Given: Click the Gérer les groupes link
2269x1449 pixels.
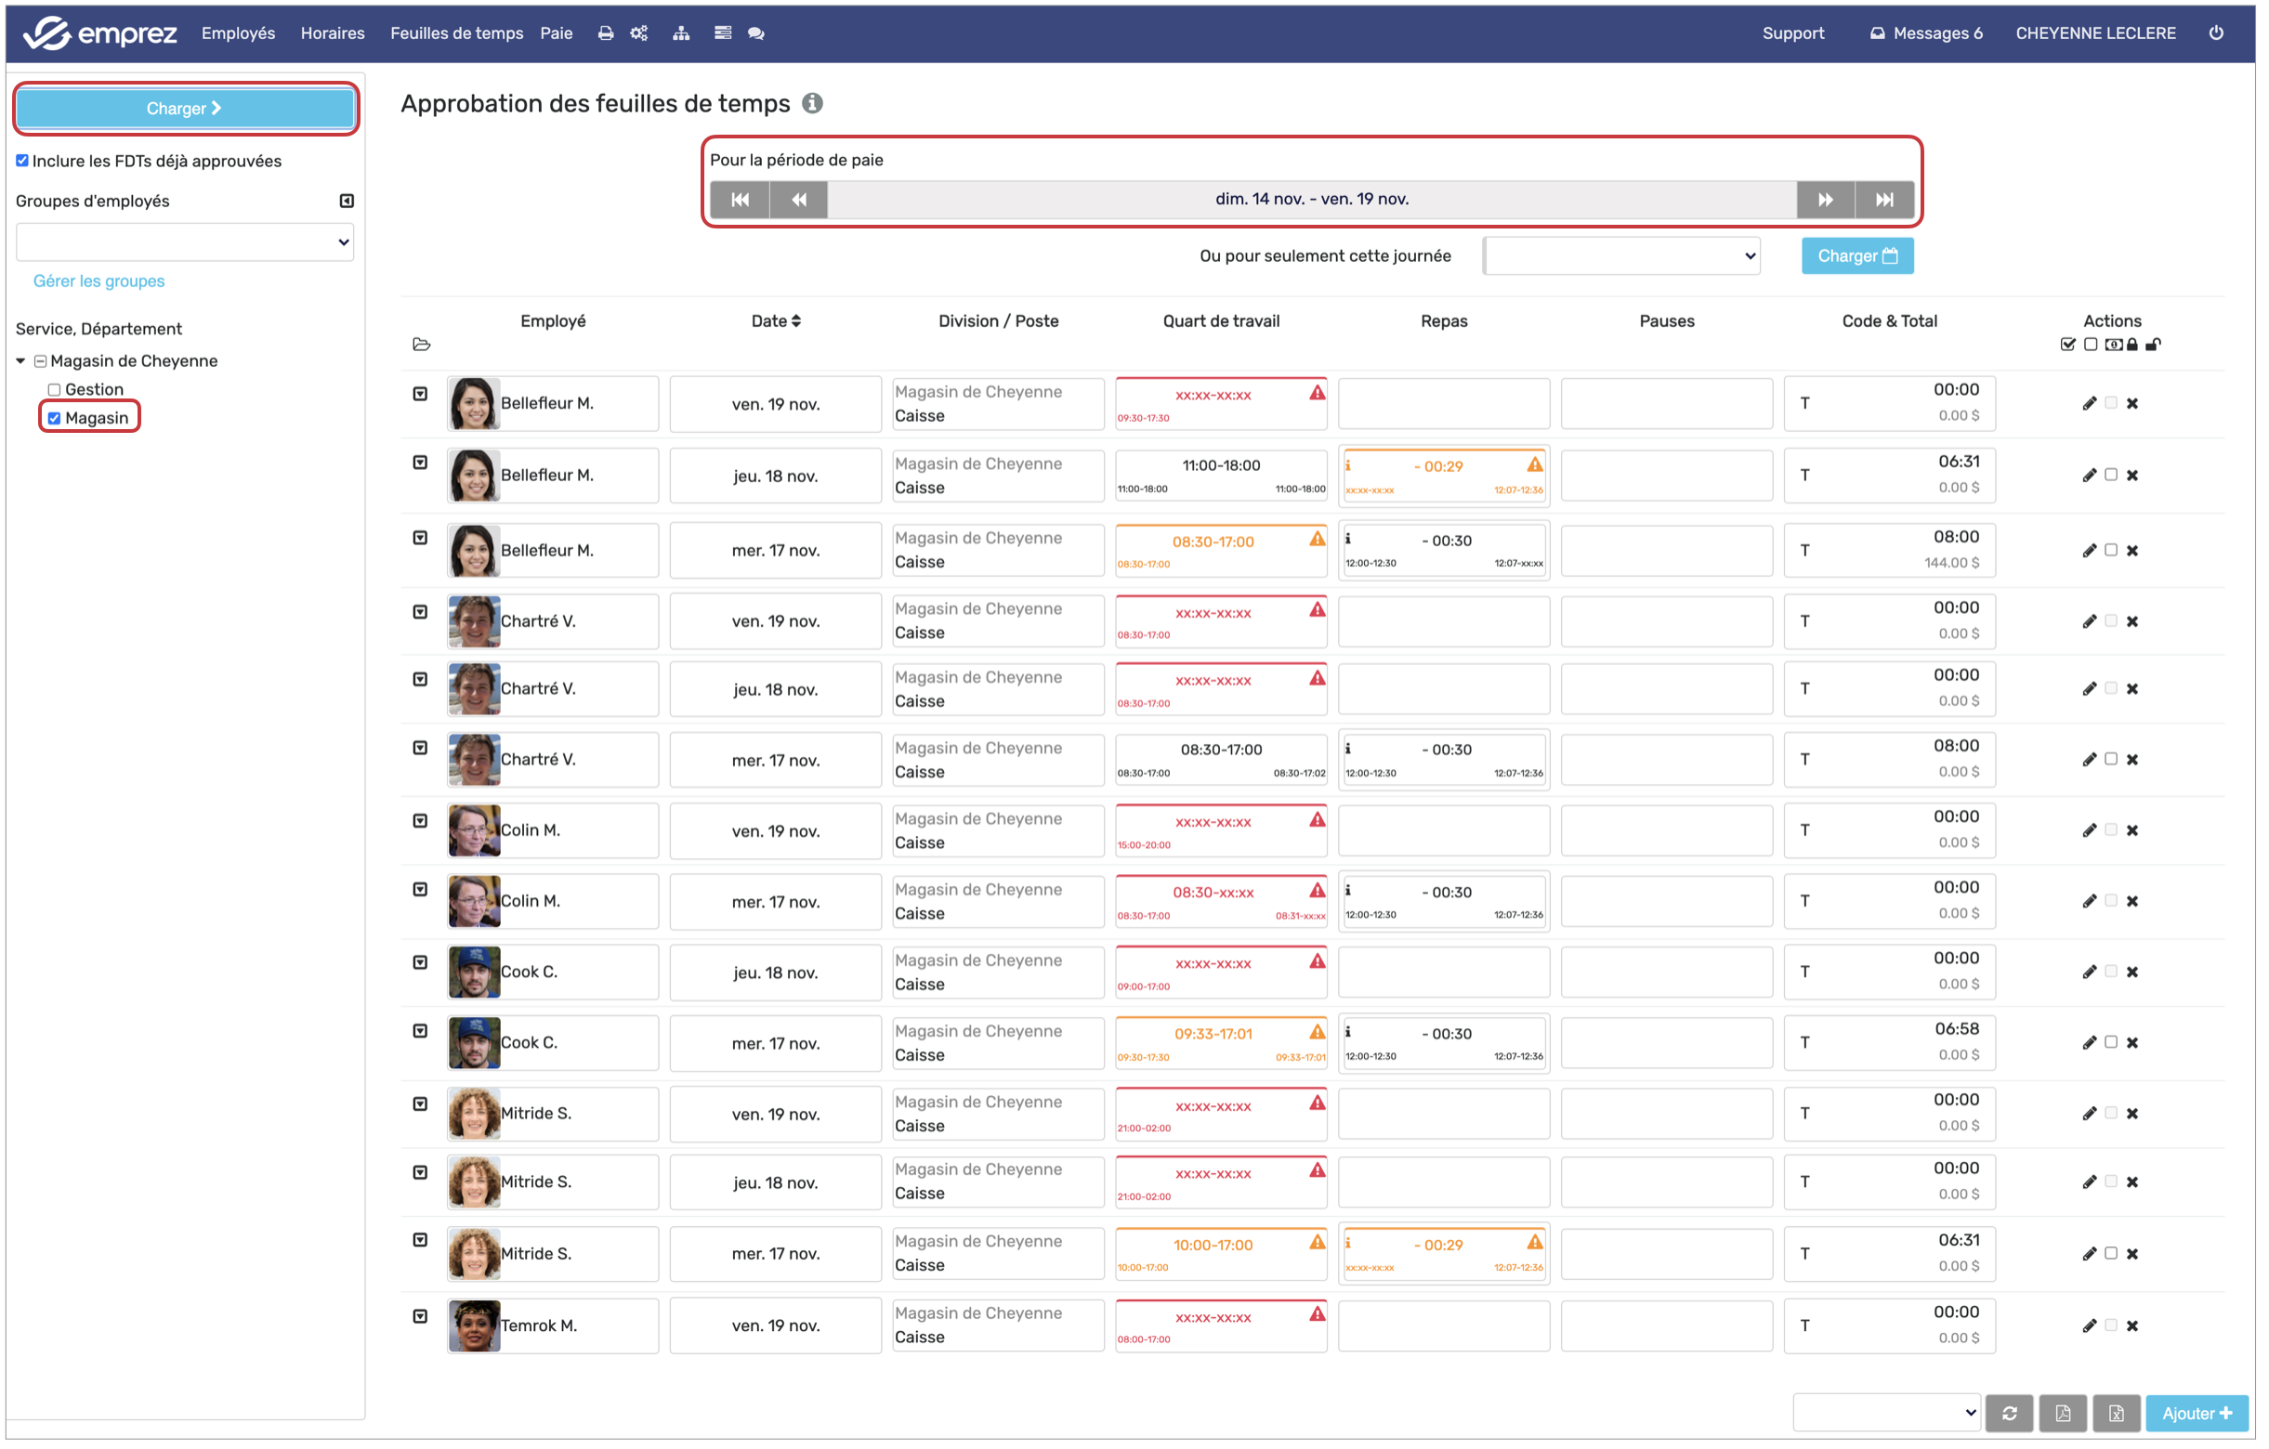Looking at the screenshot, I should (x=98, y=281).
